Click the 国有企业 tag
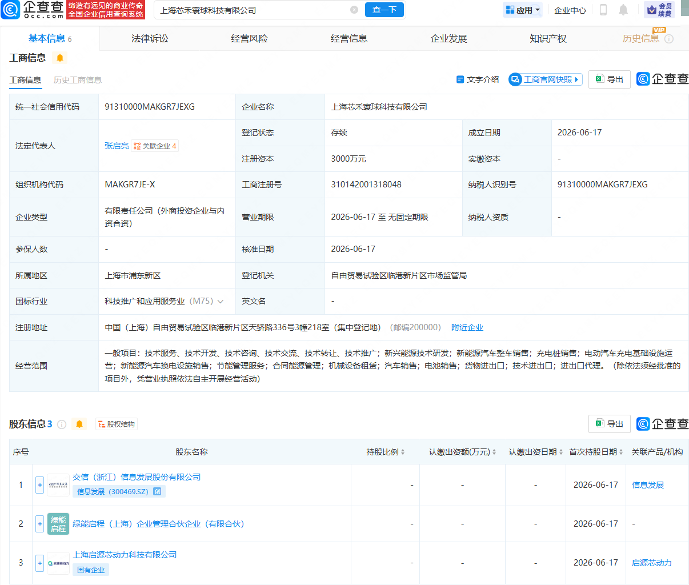 click(91, 570)
